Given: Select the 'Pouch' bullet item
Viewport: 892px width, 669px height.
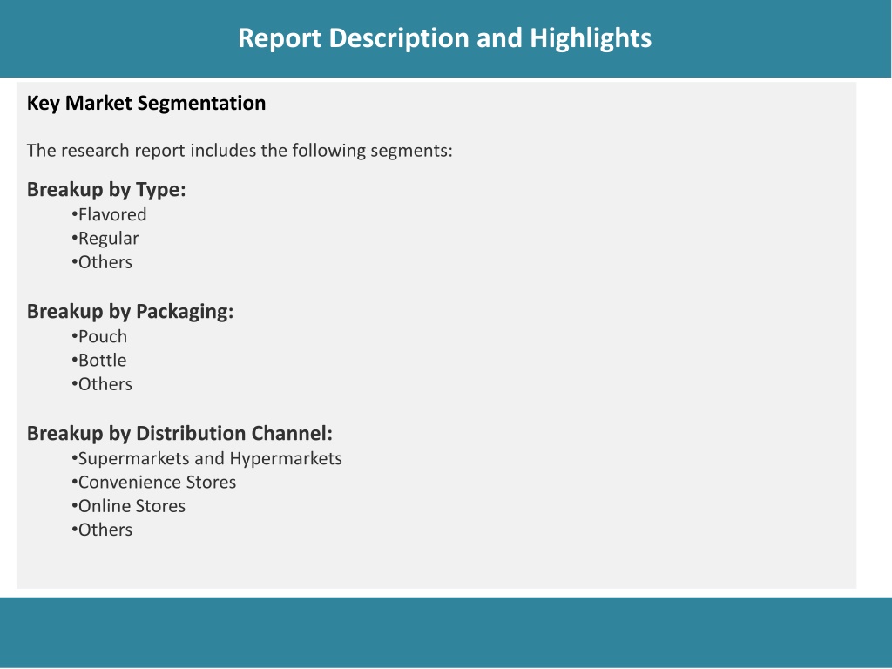Looking at the screenshot, I should pyautogui.click(x=99, y=337).
